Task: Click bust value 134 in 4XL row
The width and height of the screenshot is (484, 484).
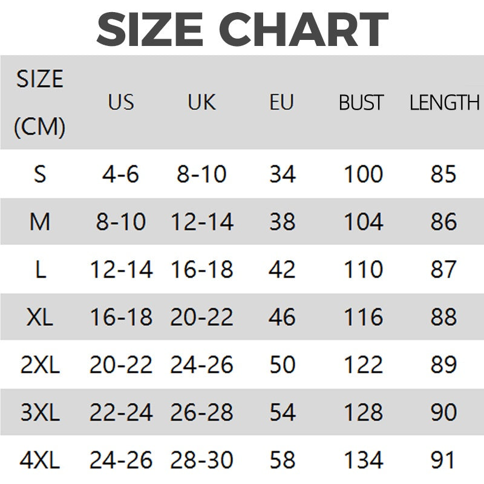Action: (364, 460)
